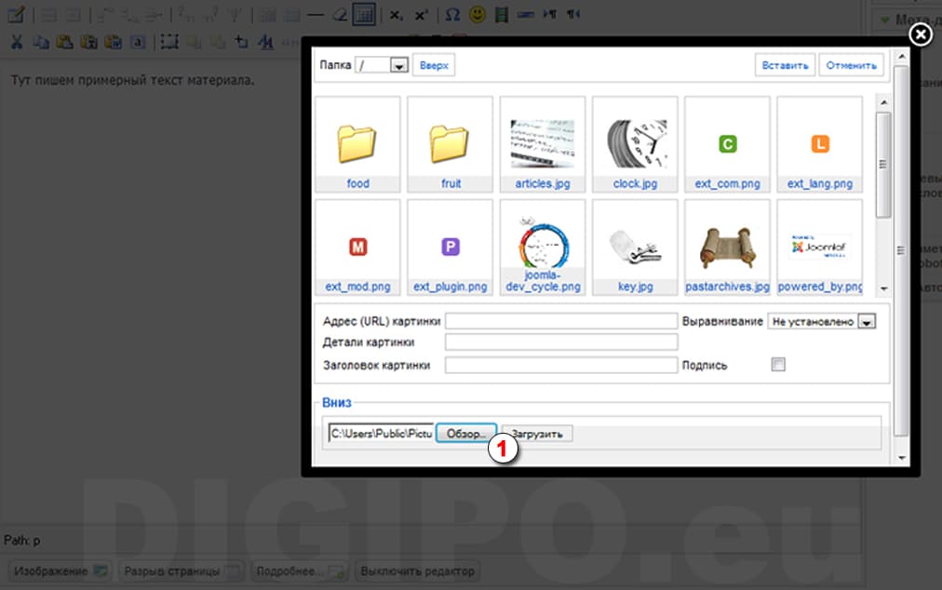
Task: Click the insert media film icon
Action: (x=503, y=15)
